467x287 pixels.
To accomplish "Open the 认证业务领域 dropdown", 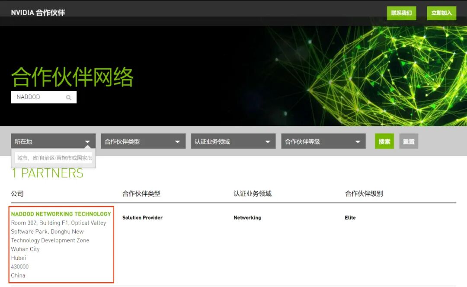I will tap(233, 141).
